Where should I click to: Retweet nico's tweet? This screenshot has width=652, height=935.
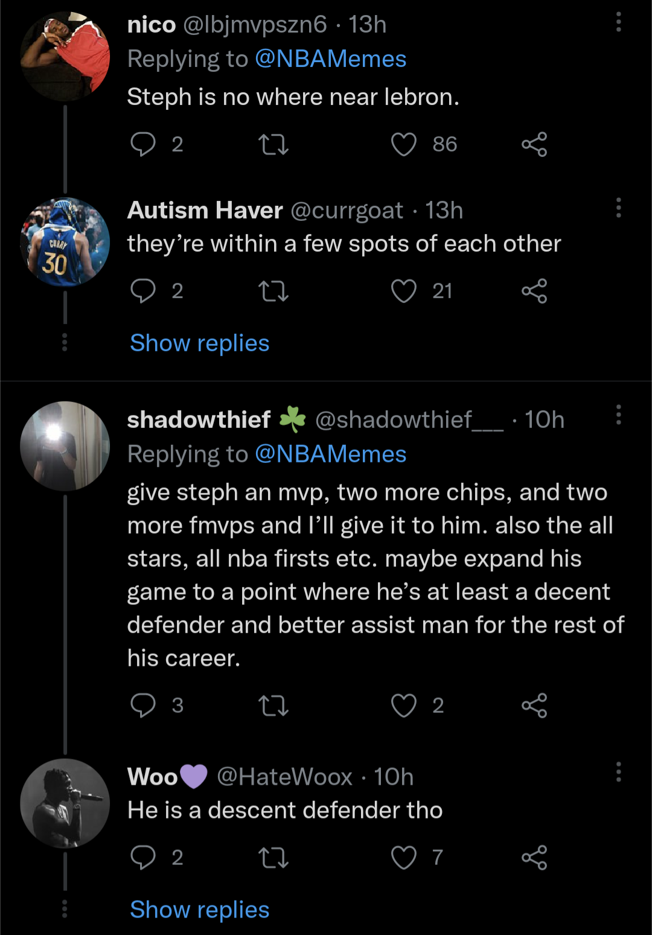pos(273,145)
